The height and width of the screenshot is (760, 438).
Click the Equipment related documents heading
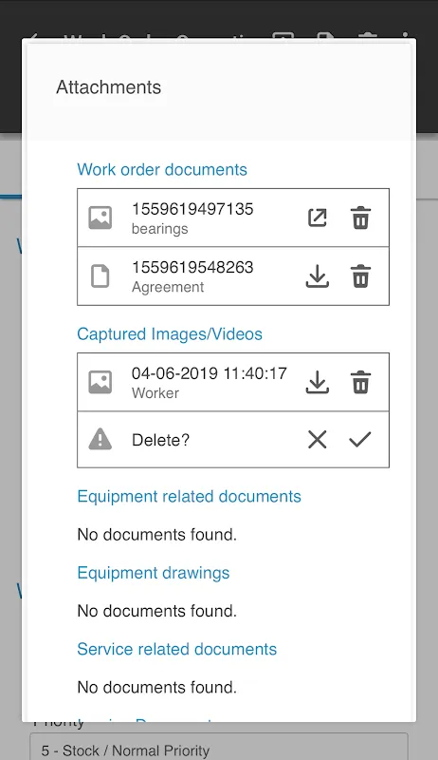189,496
